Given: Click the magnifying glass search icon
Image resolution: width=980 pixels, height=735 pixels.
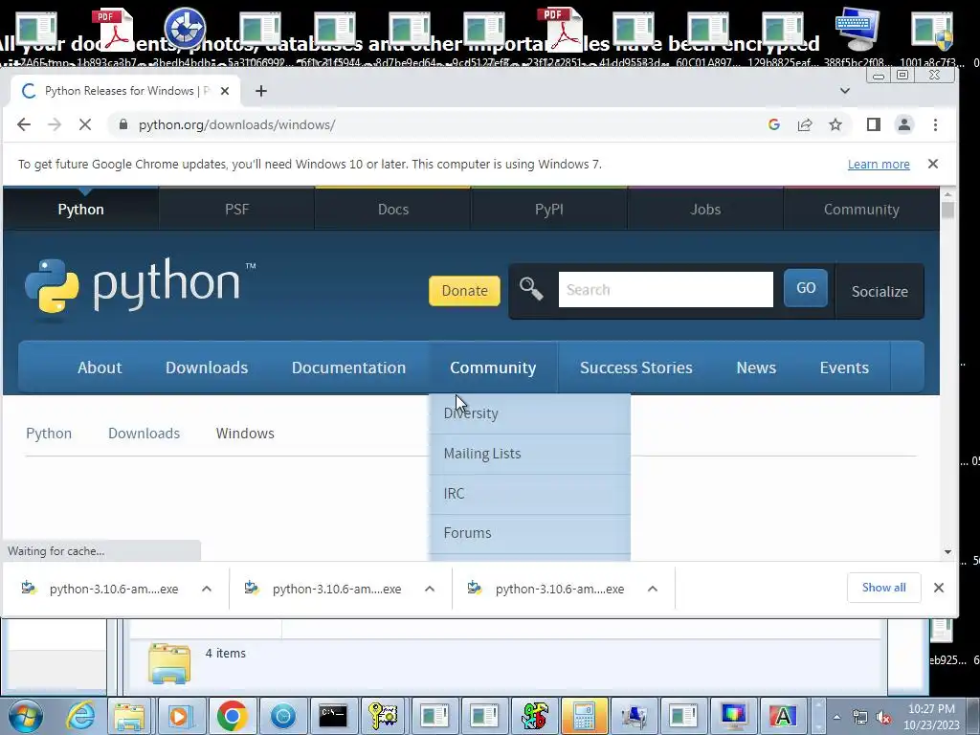Looking at the screenshot, I should click(x=531, y=289).
